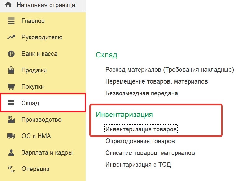
Task: Click the warehouse boxes icon for Склад
Action: pos(11,103)
